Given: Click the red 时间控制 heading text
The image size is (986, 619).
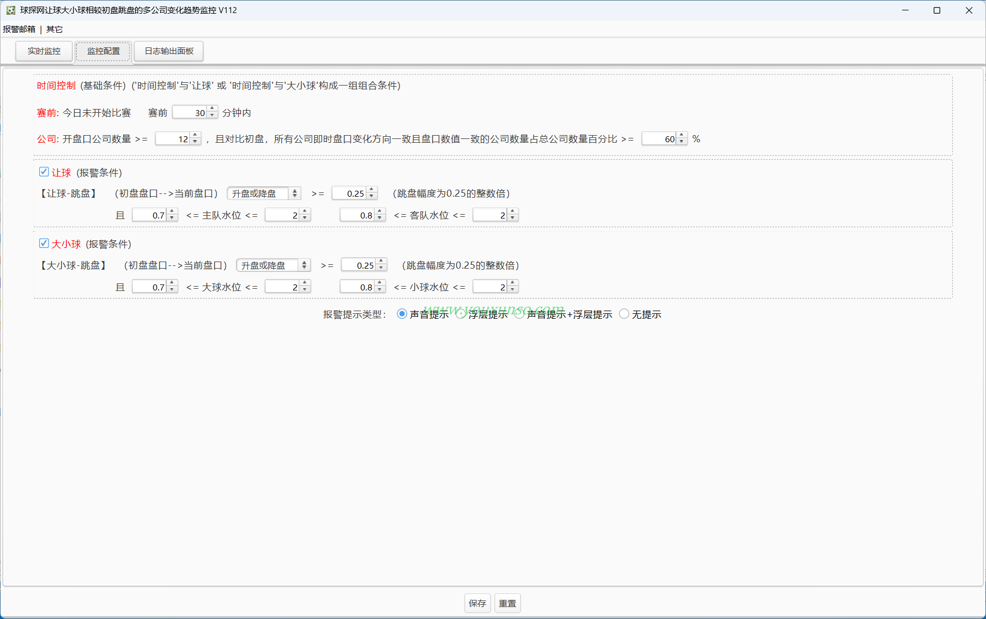Looking at the screenshot, I should pyautogui.click(x=56, y=86).
